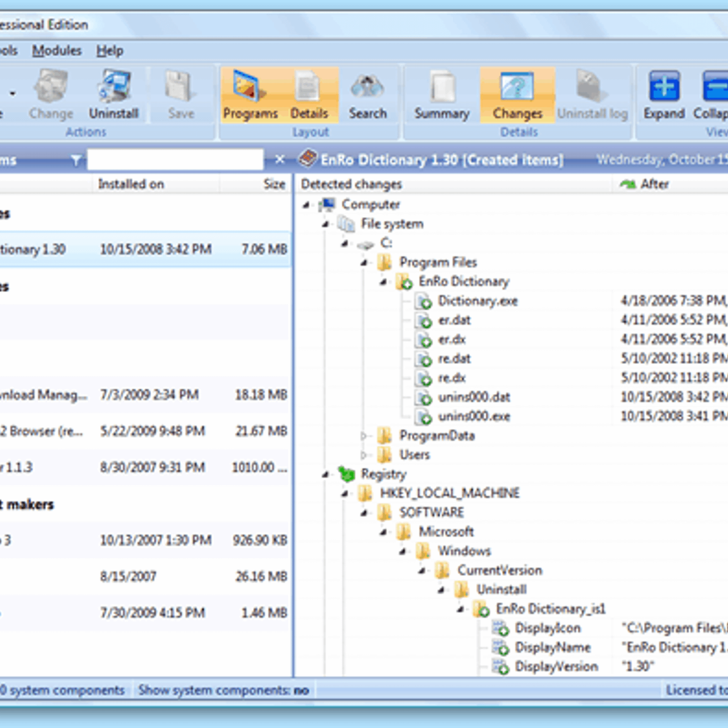
Task: Select the row installed 8/15/2007
Action: pos(146,576)
